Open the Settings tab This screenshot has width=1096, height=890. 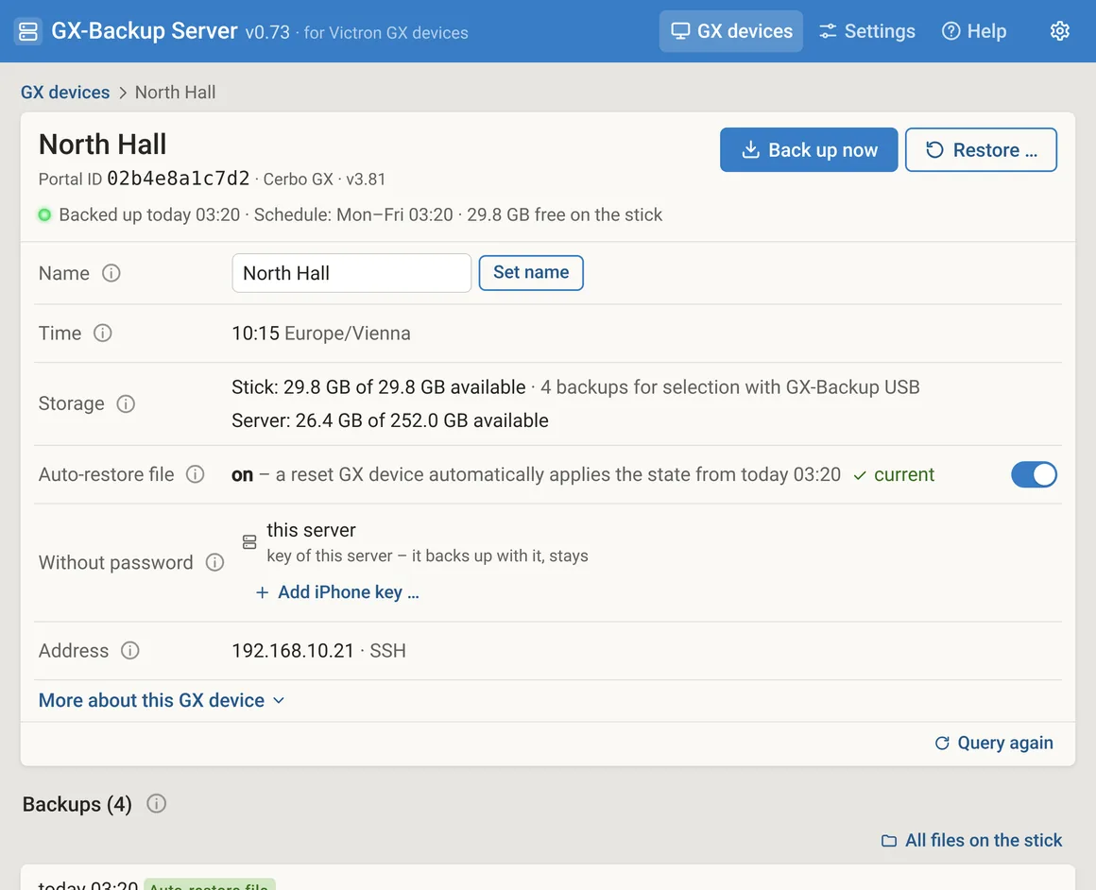[x=866, y=31]
